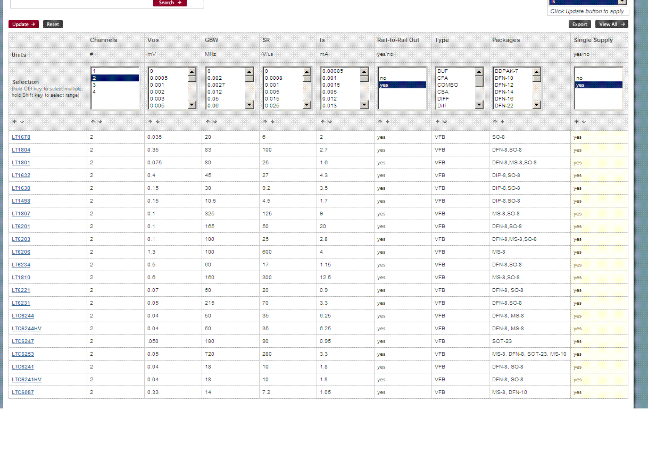Sort Is column ascending with up arrow

pyautogui.click(x=322, y=122)
